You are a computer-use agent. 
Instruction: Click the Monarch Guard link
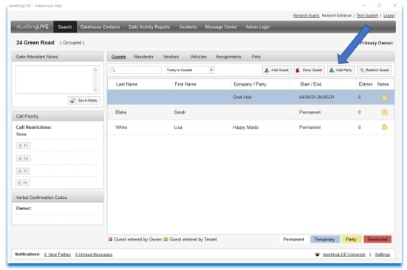pos(306,16)
